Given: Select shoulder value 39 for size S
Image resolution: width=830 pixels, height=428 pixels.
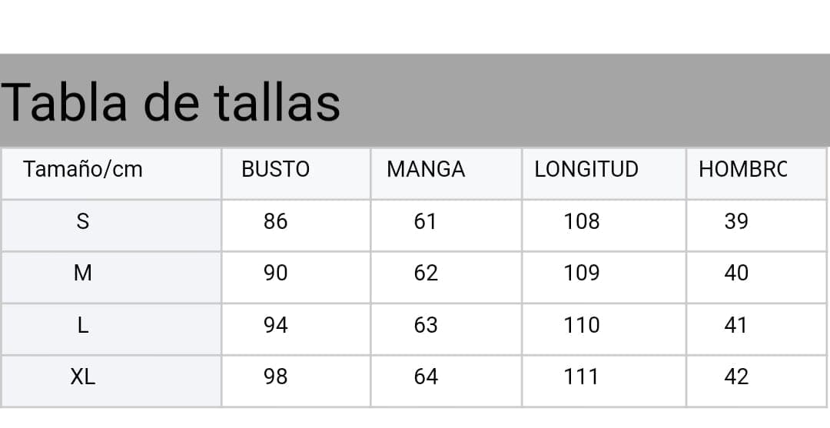Looking at the screenshot, I should click(736, 221).
